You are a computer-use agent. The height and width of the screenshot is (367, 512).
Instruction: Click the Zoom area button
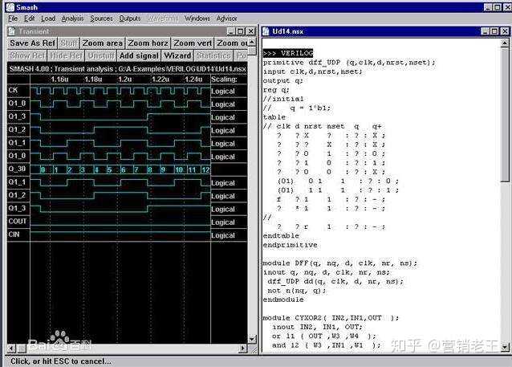tap(103, 43)
